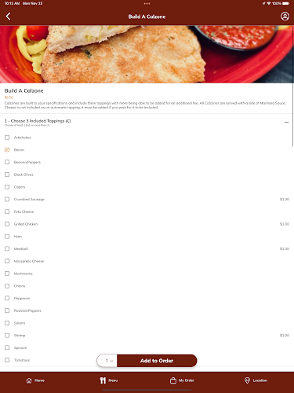Enable the Mozzarella Cheese topping

tap(7, 261)
